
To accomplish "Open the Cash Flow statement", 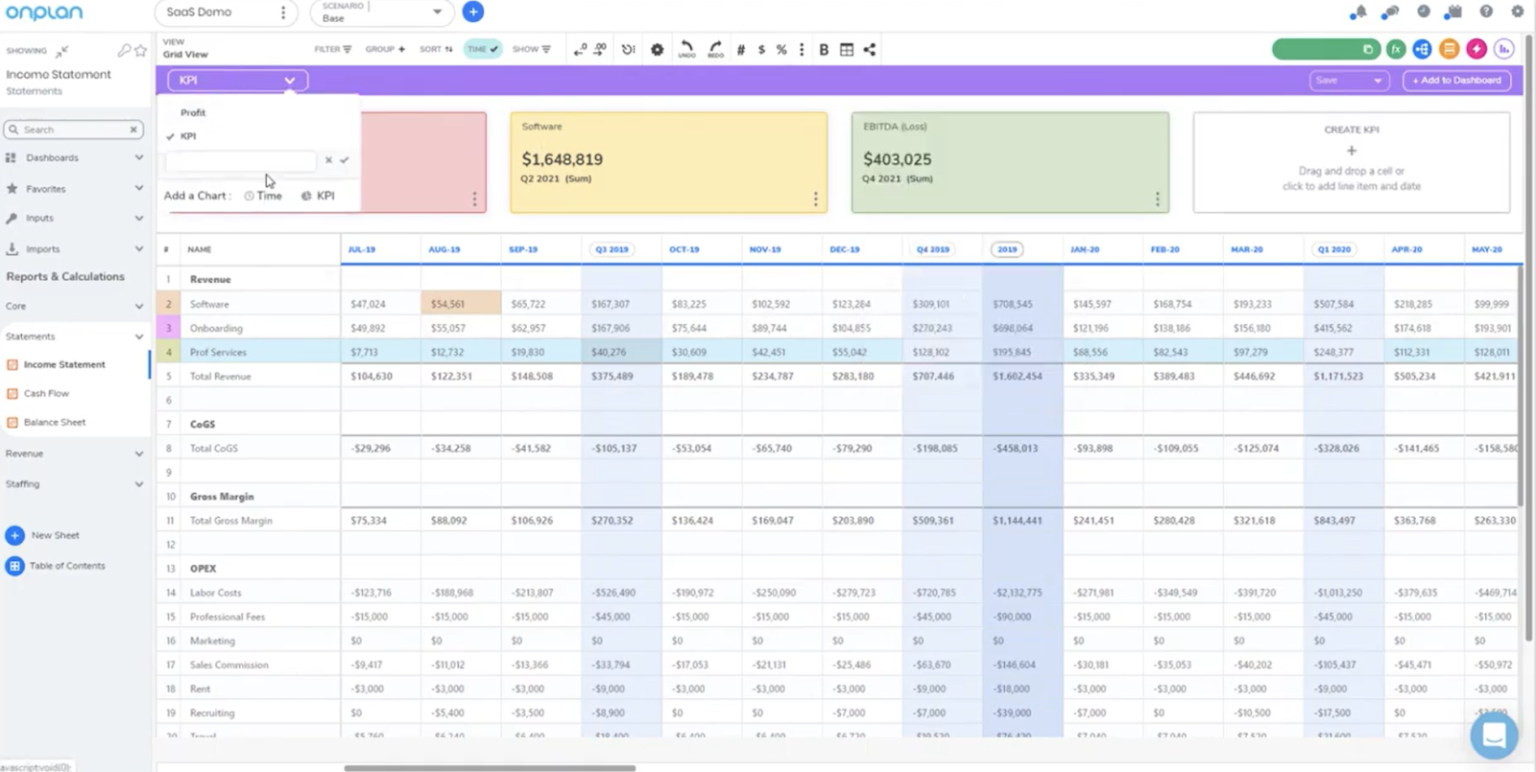I will [46, 393].
